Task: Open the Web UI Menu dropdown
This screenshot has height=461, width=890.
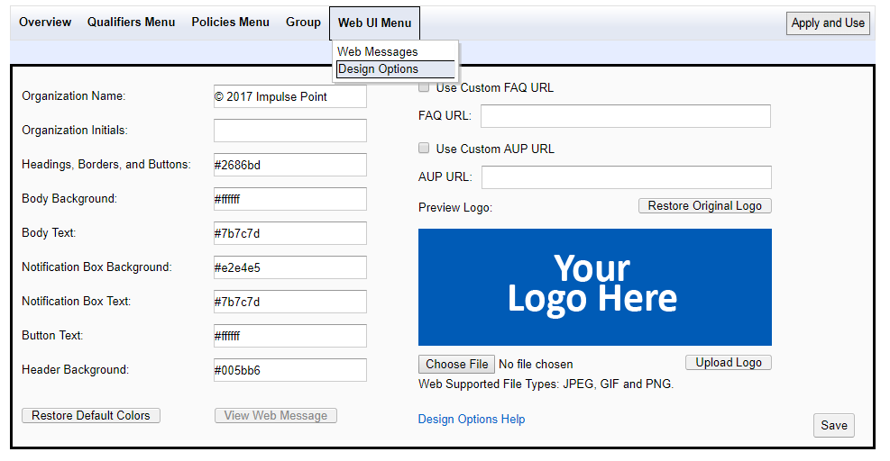Action: click(374, 23)
